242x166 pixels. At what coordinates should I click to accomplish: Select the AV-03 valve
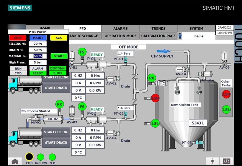click(72, 113)
